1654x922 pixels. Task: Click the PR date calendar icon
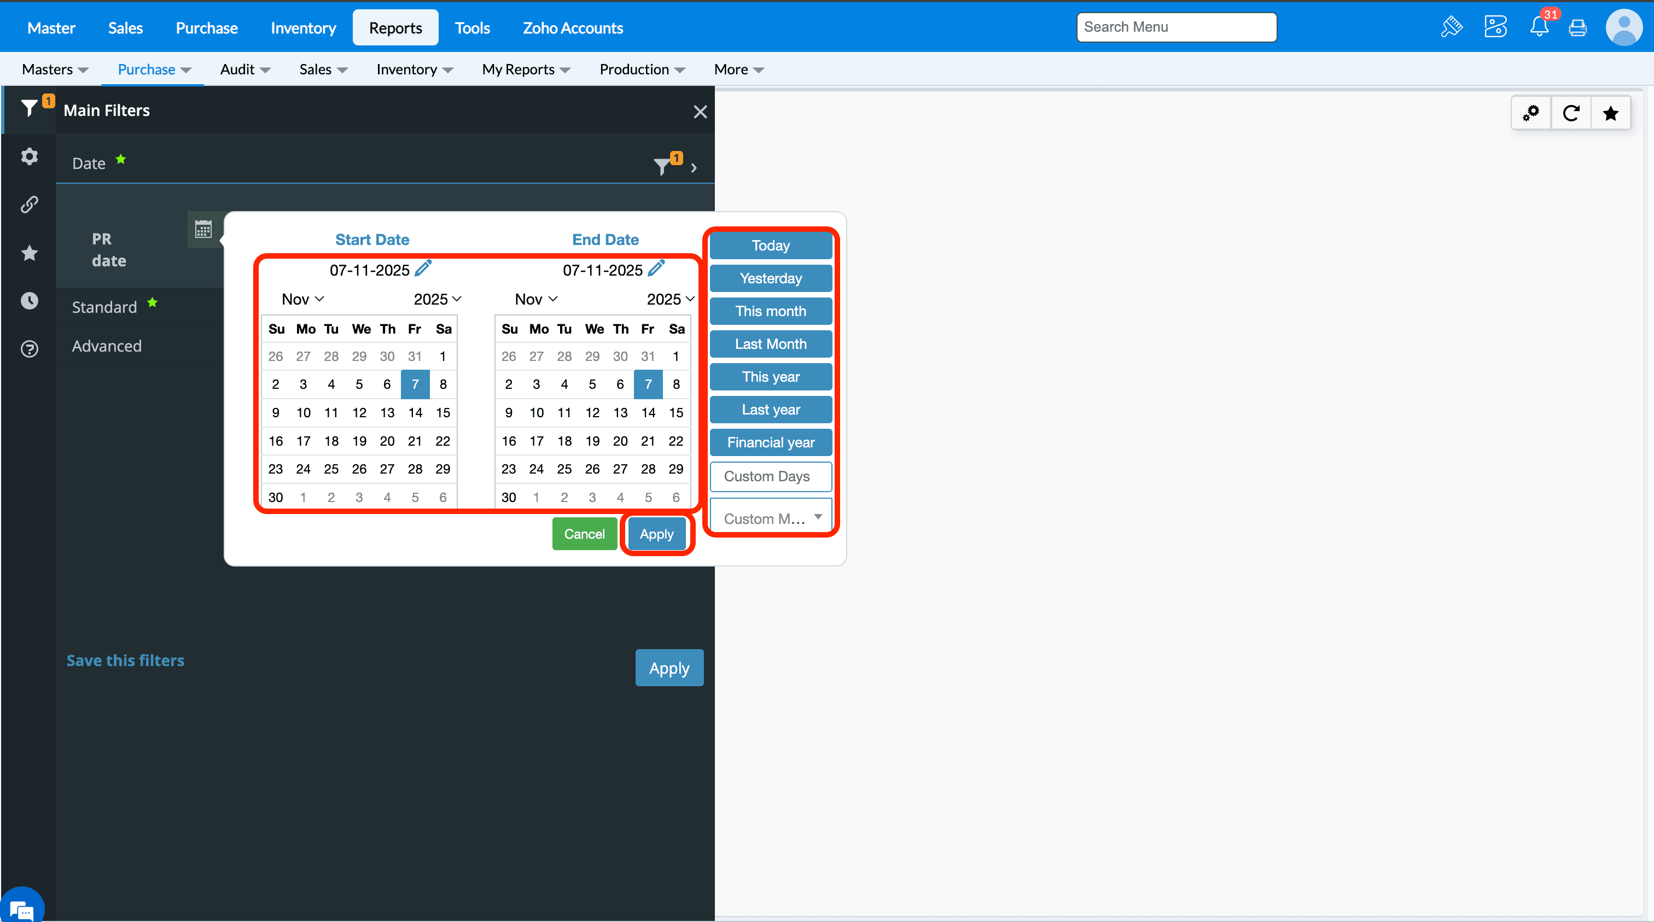click(x=203, y=229)
